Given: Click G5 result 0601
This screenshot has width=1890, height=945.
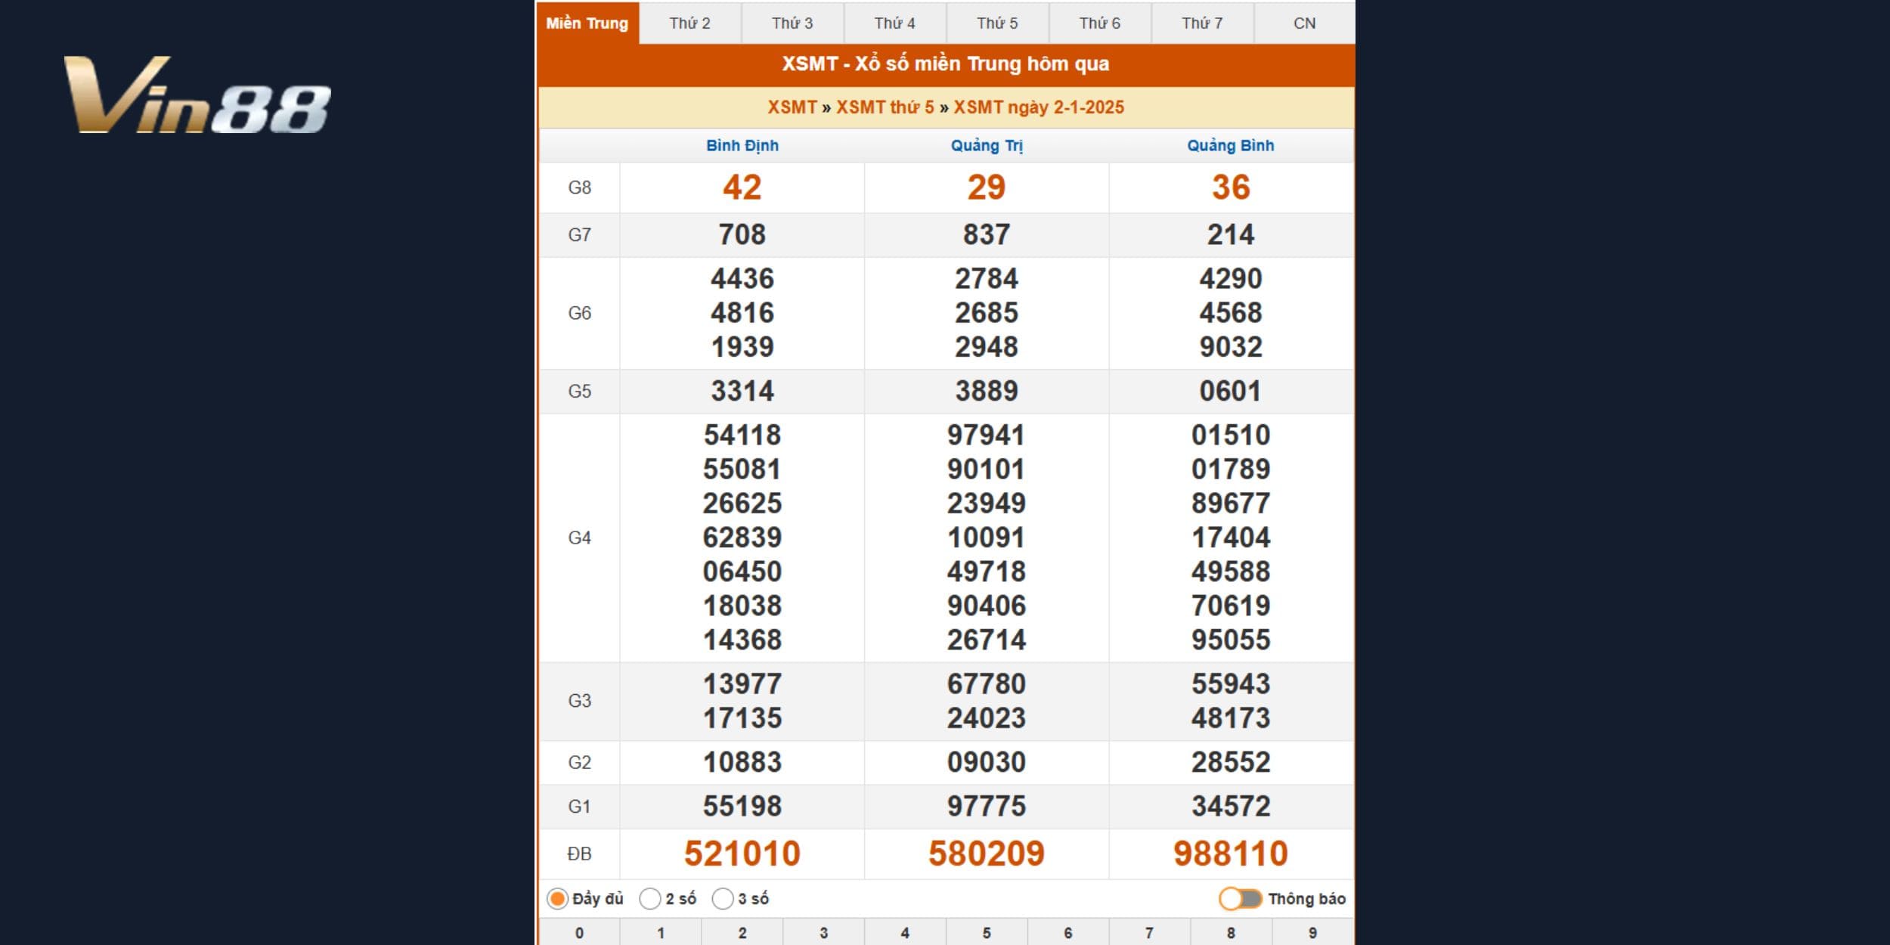Looking at the screenshot, I should coord(1231,392).
